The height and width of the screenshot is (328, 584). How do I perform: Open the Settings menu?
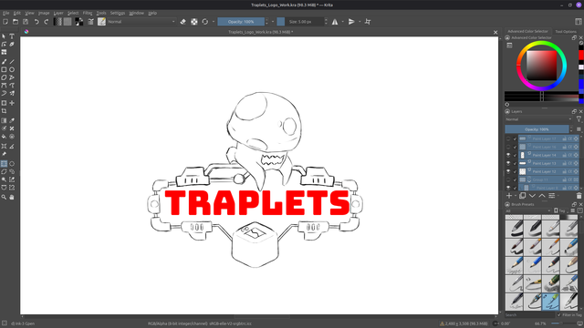tap(118, 13)
